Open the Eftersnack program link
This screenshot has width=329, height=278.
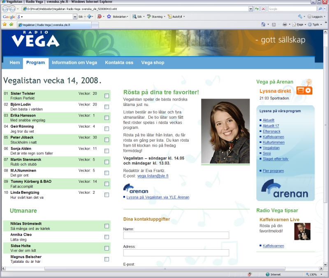(271, 131)
